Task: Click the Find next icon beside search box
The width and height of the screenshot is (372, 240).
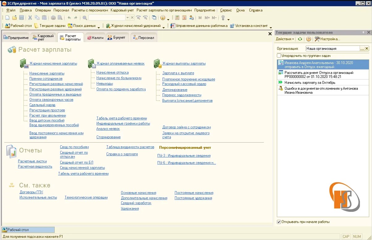Action: pyautogui.click(x=138, y=18)
